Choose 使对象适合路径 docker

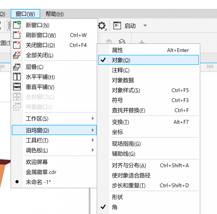(148, 175)
